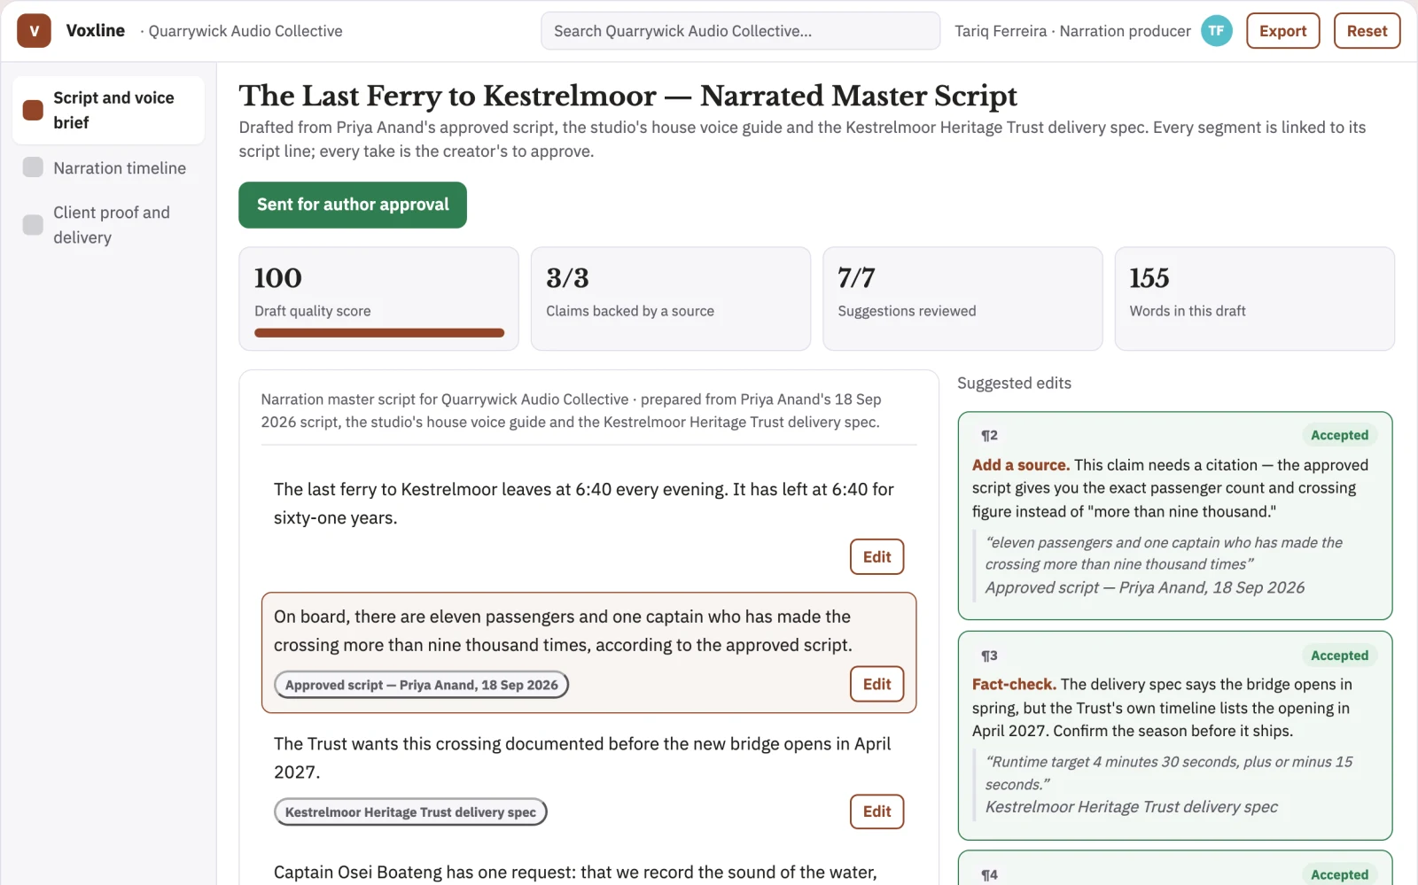Select the Claims backed by a source card

[671, 299]
